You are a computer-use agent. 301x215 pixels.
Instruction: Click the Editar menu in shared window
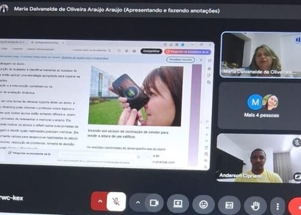4,49
